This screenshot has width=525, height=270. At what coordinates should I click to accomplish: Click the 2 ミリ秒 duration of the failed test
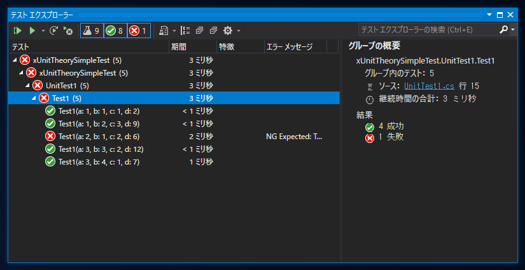(200, 137)
